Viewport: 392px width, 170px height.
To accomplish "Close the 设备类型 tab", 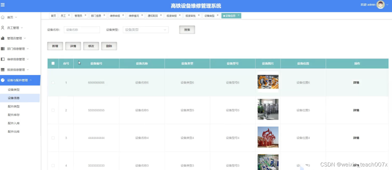I will point(218,15).
